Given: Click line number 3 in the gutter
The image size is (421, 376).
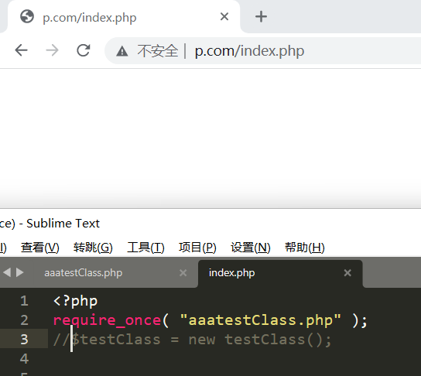Looking at the screenshot, I should point(25,340).
